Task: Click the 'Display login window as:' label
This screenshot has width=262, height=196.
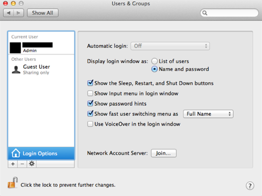Action: coord(117,61)
